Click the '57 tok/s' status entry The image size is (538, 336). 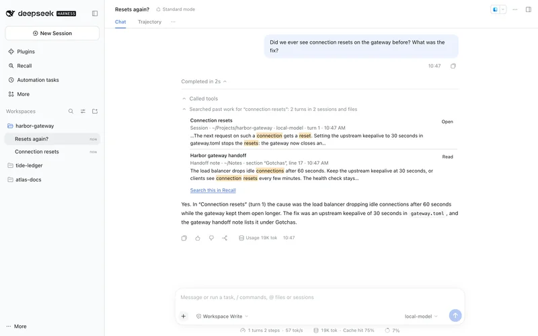(x=294, y=330)
